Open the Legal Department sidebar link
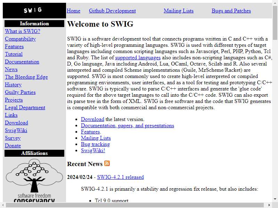This screenshot has width=278, height=208. pos(25,107)
